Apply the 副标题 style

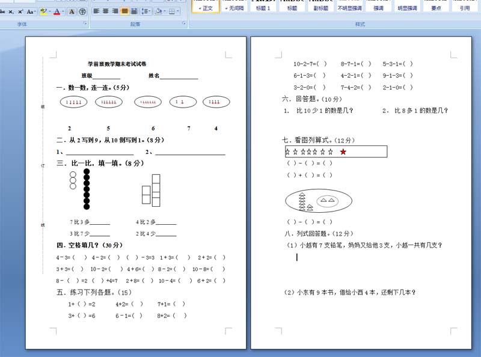point(321,6)
